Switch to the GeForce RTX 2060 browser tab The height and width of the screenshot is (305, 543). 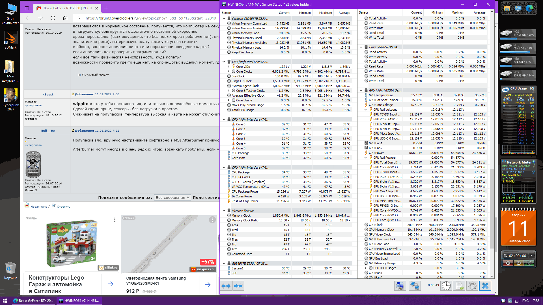pyautogui.click(x=67, y=8)
